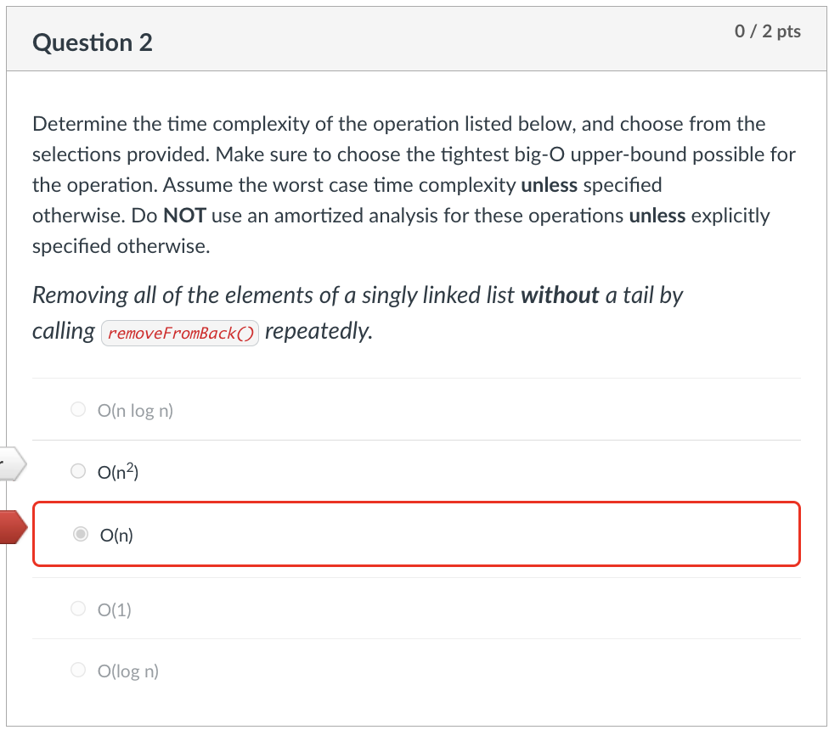Click the removeFromBack() code snippet

179,332
